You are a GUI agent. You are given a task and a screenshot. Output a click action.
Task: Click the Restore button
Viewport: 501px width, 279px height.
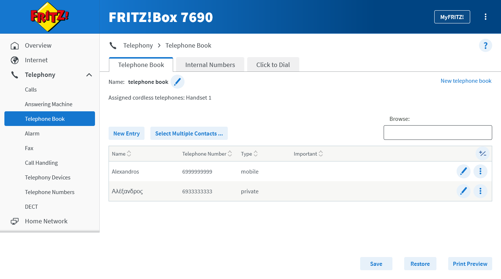coord(420,264)
